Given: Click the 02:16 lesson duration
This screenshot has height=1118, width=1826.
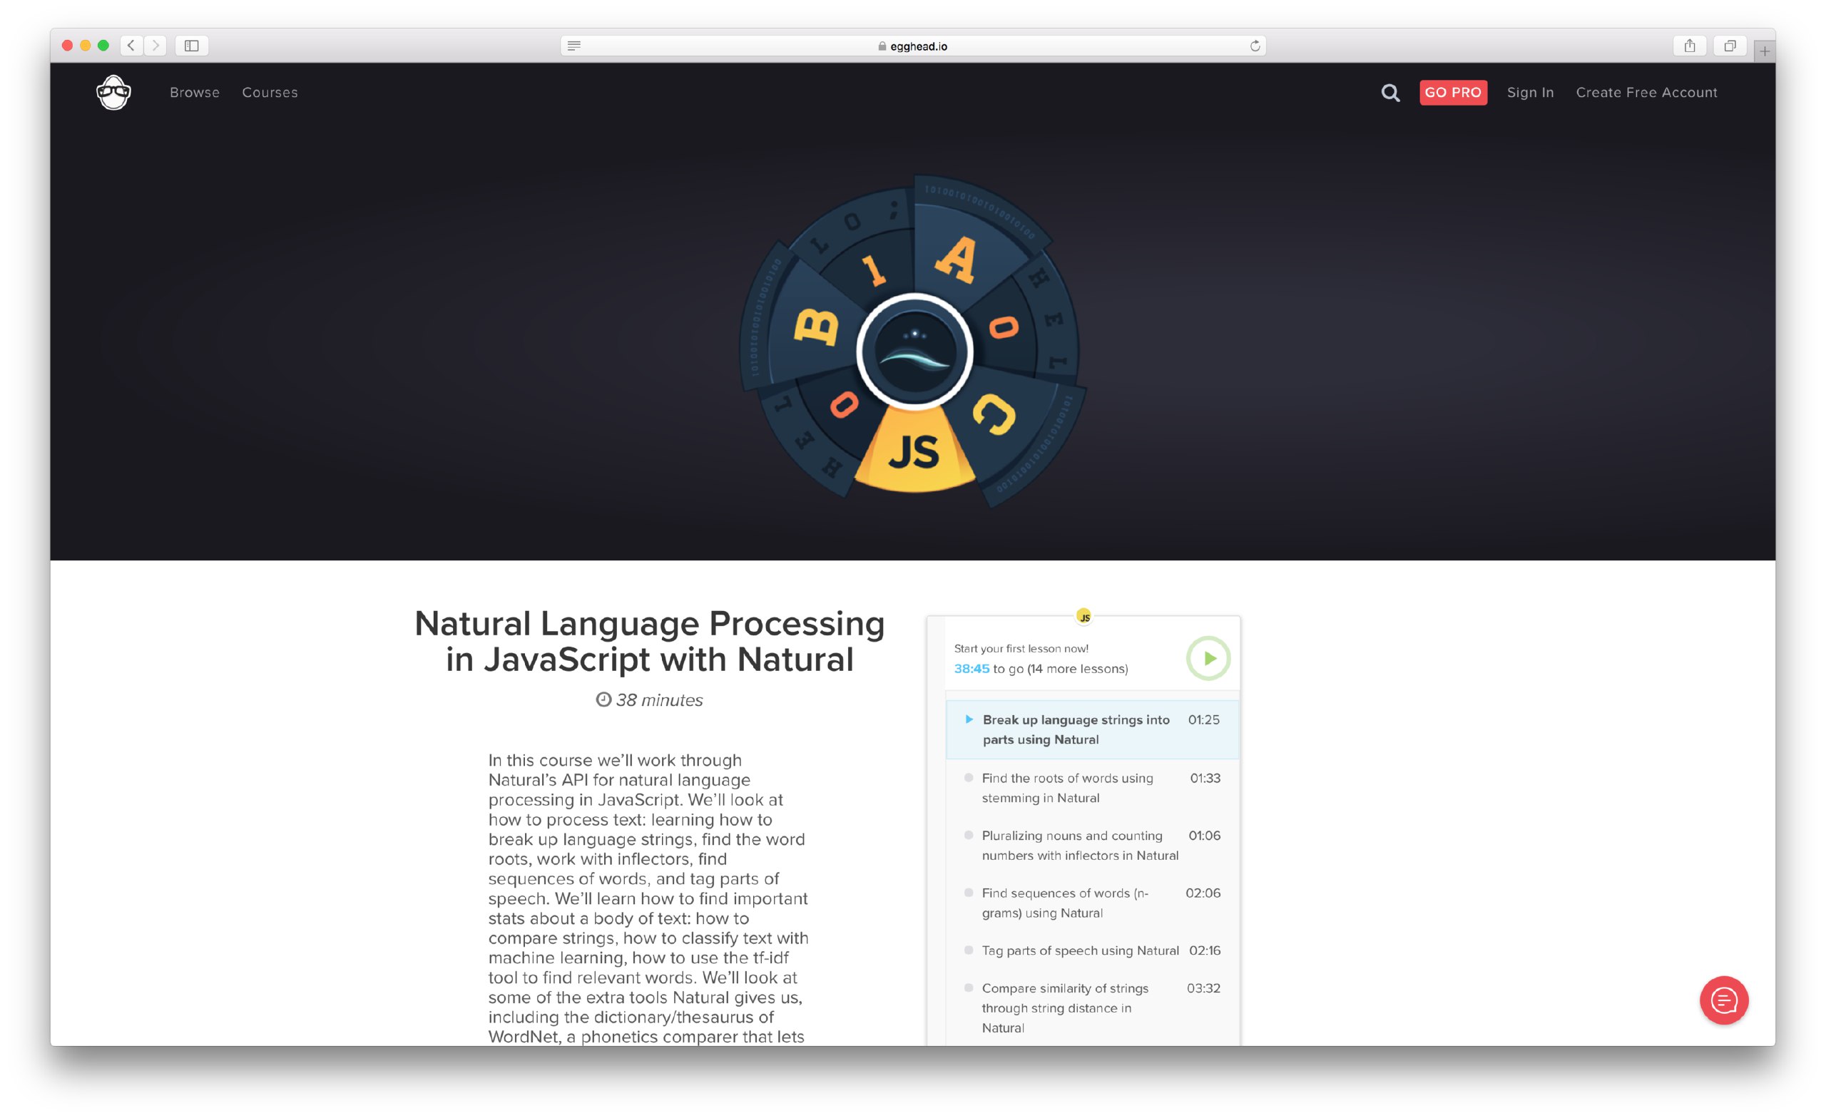Looking at the screenshot, I should click(x=1205, y=950).
